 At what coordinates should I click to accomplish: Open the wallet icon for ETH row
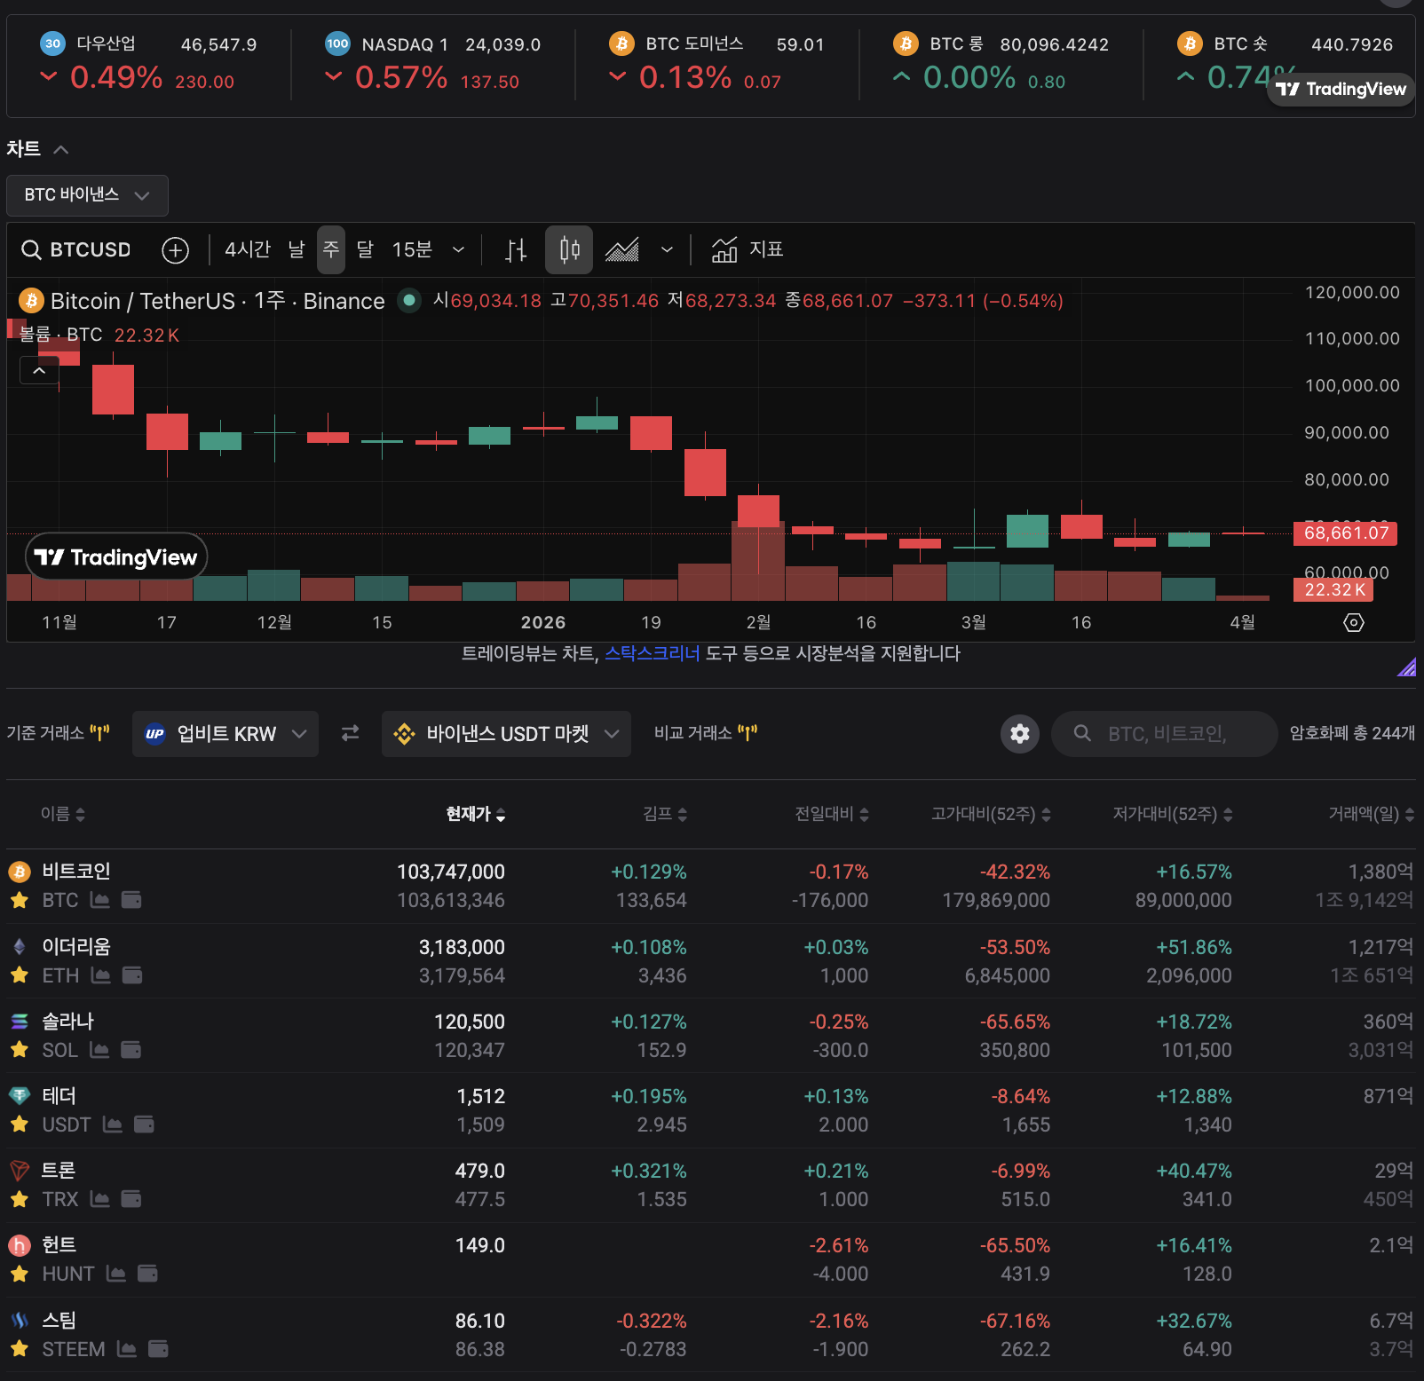point(132,976)
